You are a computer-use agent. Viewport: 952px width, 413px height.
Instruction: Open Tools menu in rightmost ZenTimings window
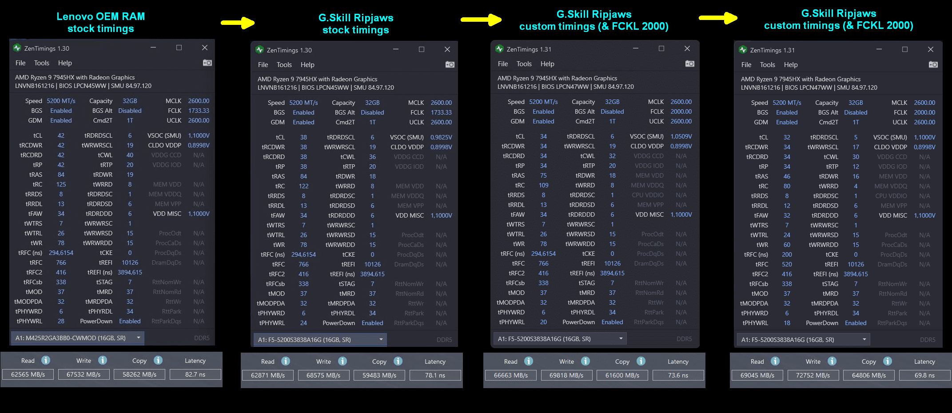[x=768, y=65]
